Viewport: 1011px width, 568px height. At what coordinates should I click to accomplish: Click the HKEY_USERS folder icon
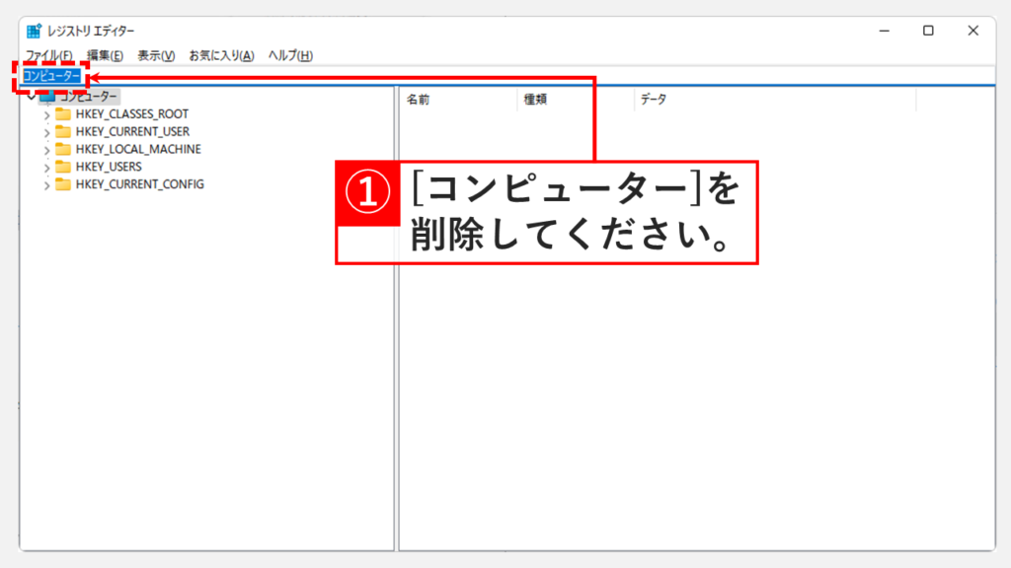(x=62, y=166)
